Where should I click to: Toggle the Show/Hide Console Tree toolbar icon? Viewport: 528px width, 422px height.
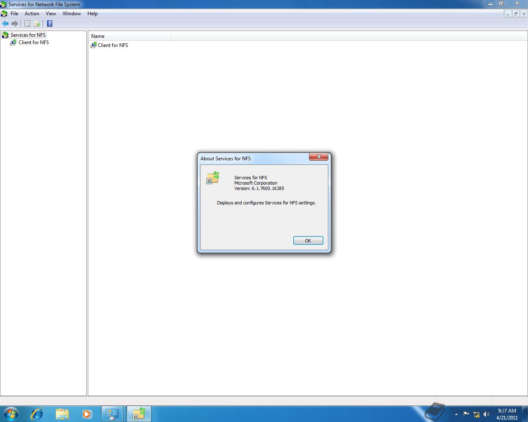click(27, 24)
